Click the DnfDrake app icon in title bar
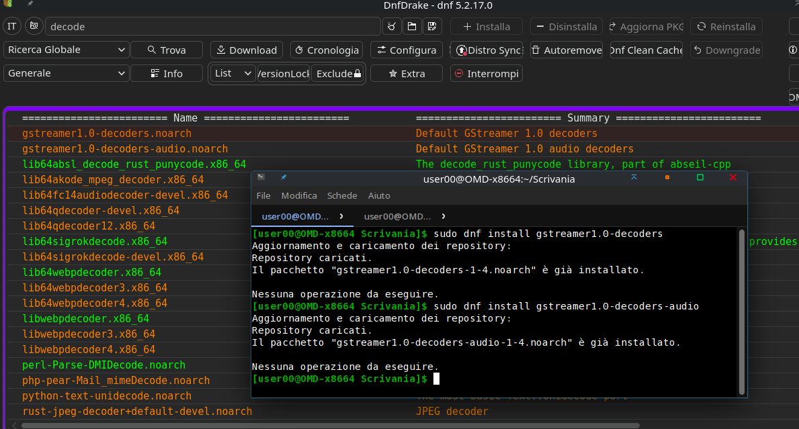 pos(7,3)
